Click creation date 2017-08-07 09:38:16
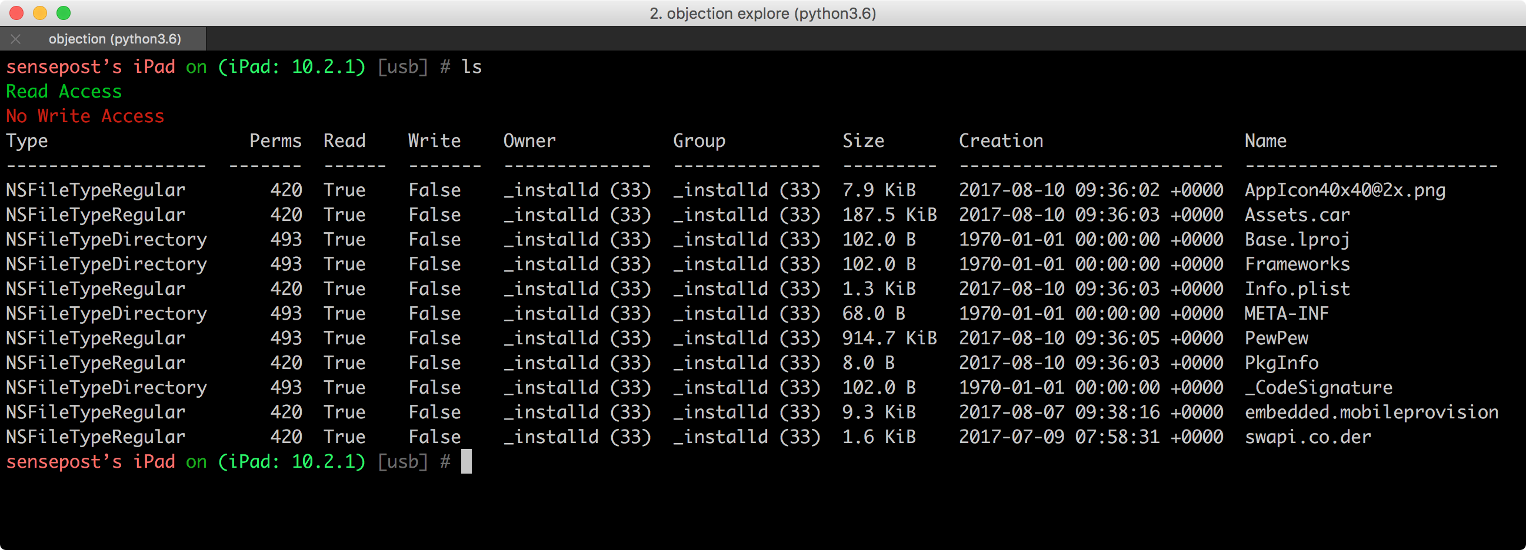 (1059, 412)
